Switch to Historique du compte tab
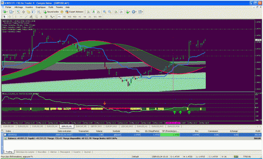This screenshot has width=263, height=159. 25,152
